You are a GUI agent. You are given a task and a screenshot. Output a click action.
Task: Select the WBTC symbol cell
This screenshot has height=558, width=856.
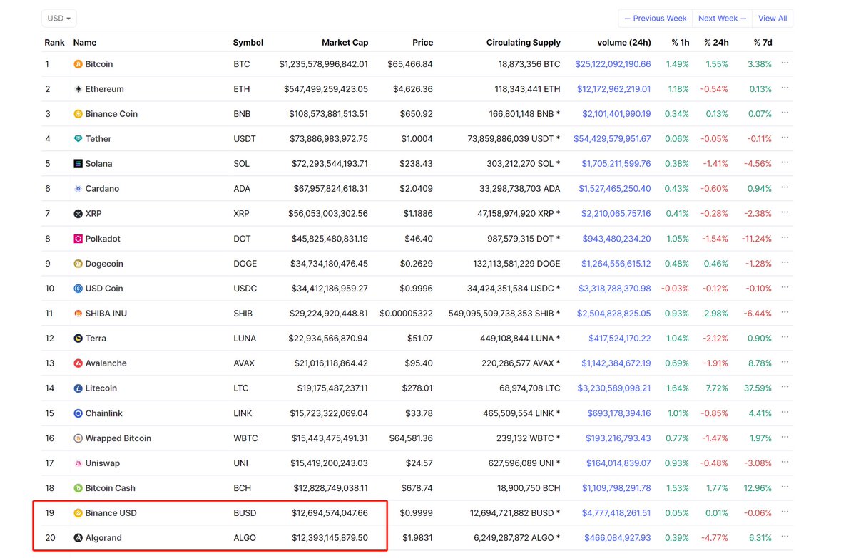(x=245, y=438)
